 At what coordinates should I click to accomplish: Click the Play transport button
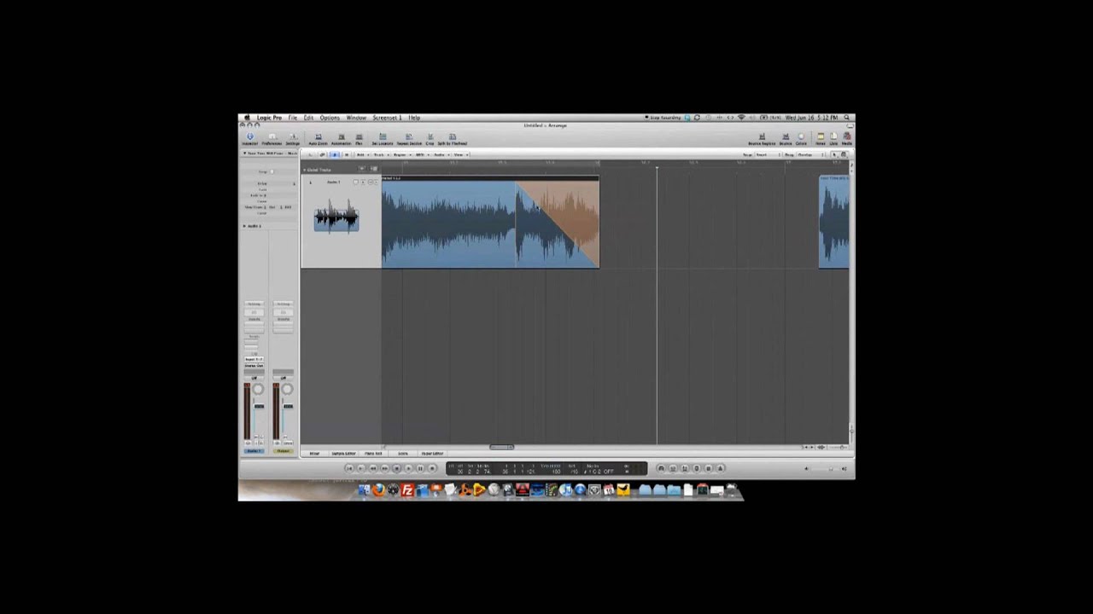pyautogui.click(x=408, y=468)
